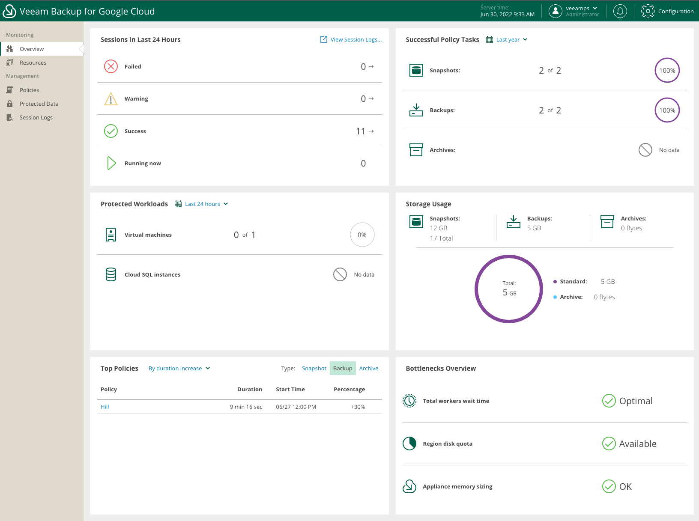Open Policies in the sidebar
The height and width of the screenshot is (521, 699).
[x=42, y=90]
